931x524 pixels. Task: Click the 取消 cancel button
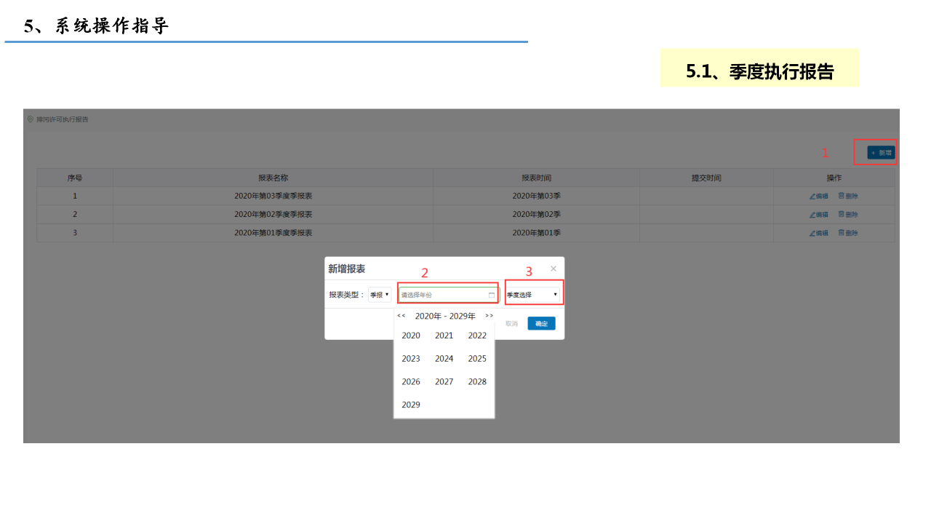(x=511, y=324)
